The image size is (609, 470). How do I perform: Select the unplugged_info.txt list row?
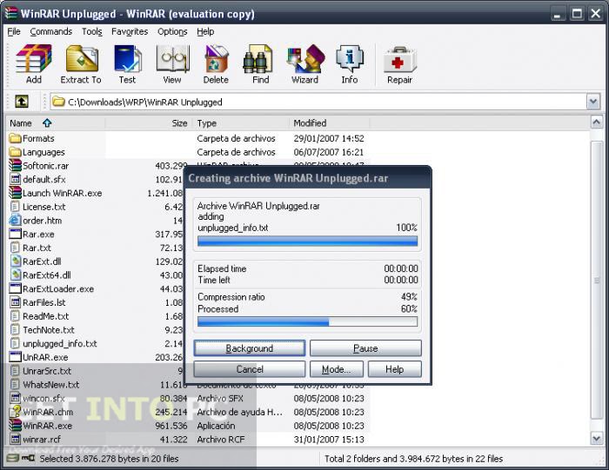click(96, 343)
